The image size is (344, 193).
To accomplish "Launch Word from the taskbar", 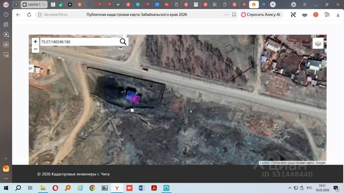I will [142, 188].
